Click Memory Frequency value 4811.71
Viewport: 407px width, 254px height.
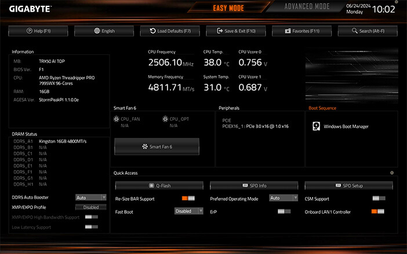(x=165, y=87)
